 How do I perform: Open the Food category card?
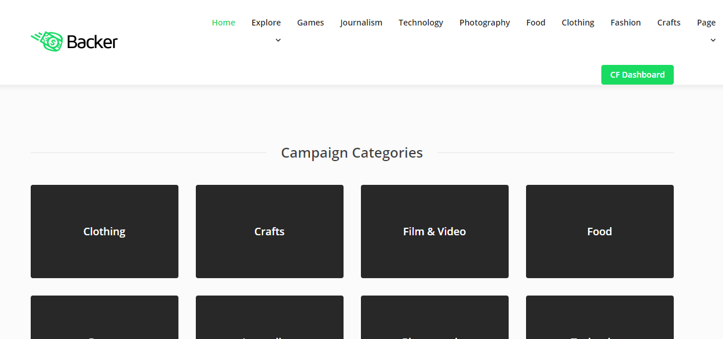600,231
